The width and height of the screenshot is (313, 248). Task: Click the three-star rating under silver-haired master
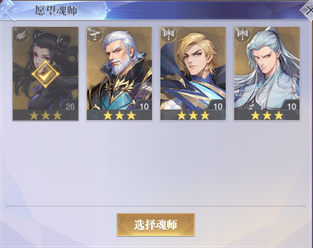[267, 115]
